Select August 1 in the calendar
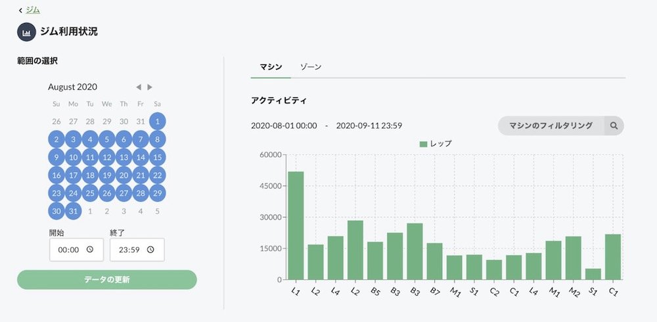657x322 pixels. point(157,122)
